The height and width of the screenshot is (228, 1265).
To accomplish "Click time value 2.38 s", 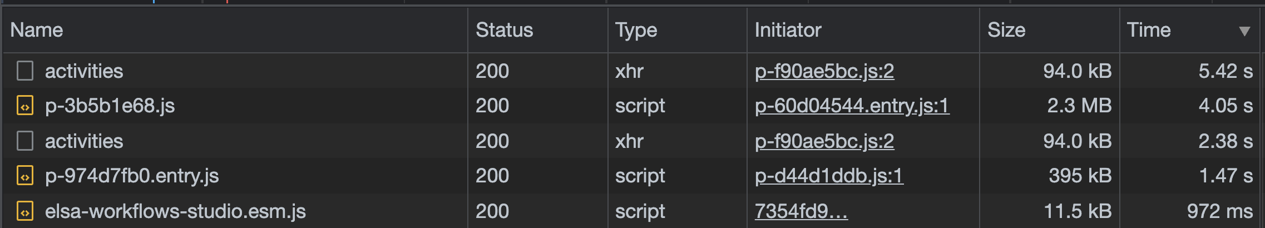I will pos(1226,141).
